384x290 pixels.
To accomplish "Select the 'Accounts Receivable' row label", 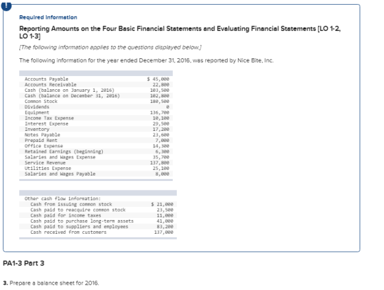I will [x=51, y=84].
